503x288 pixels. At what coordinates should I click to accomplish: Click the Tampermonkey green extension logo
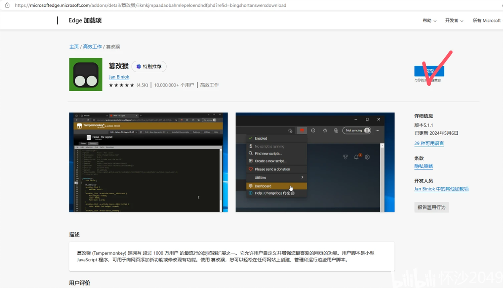(86, 74)
